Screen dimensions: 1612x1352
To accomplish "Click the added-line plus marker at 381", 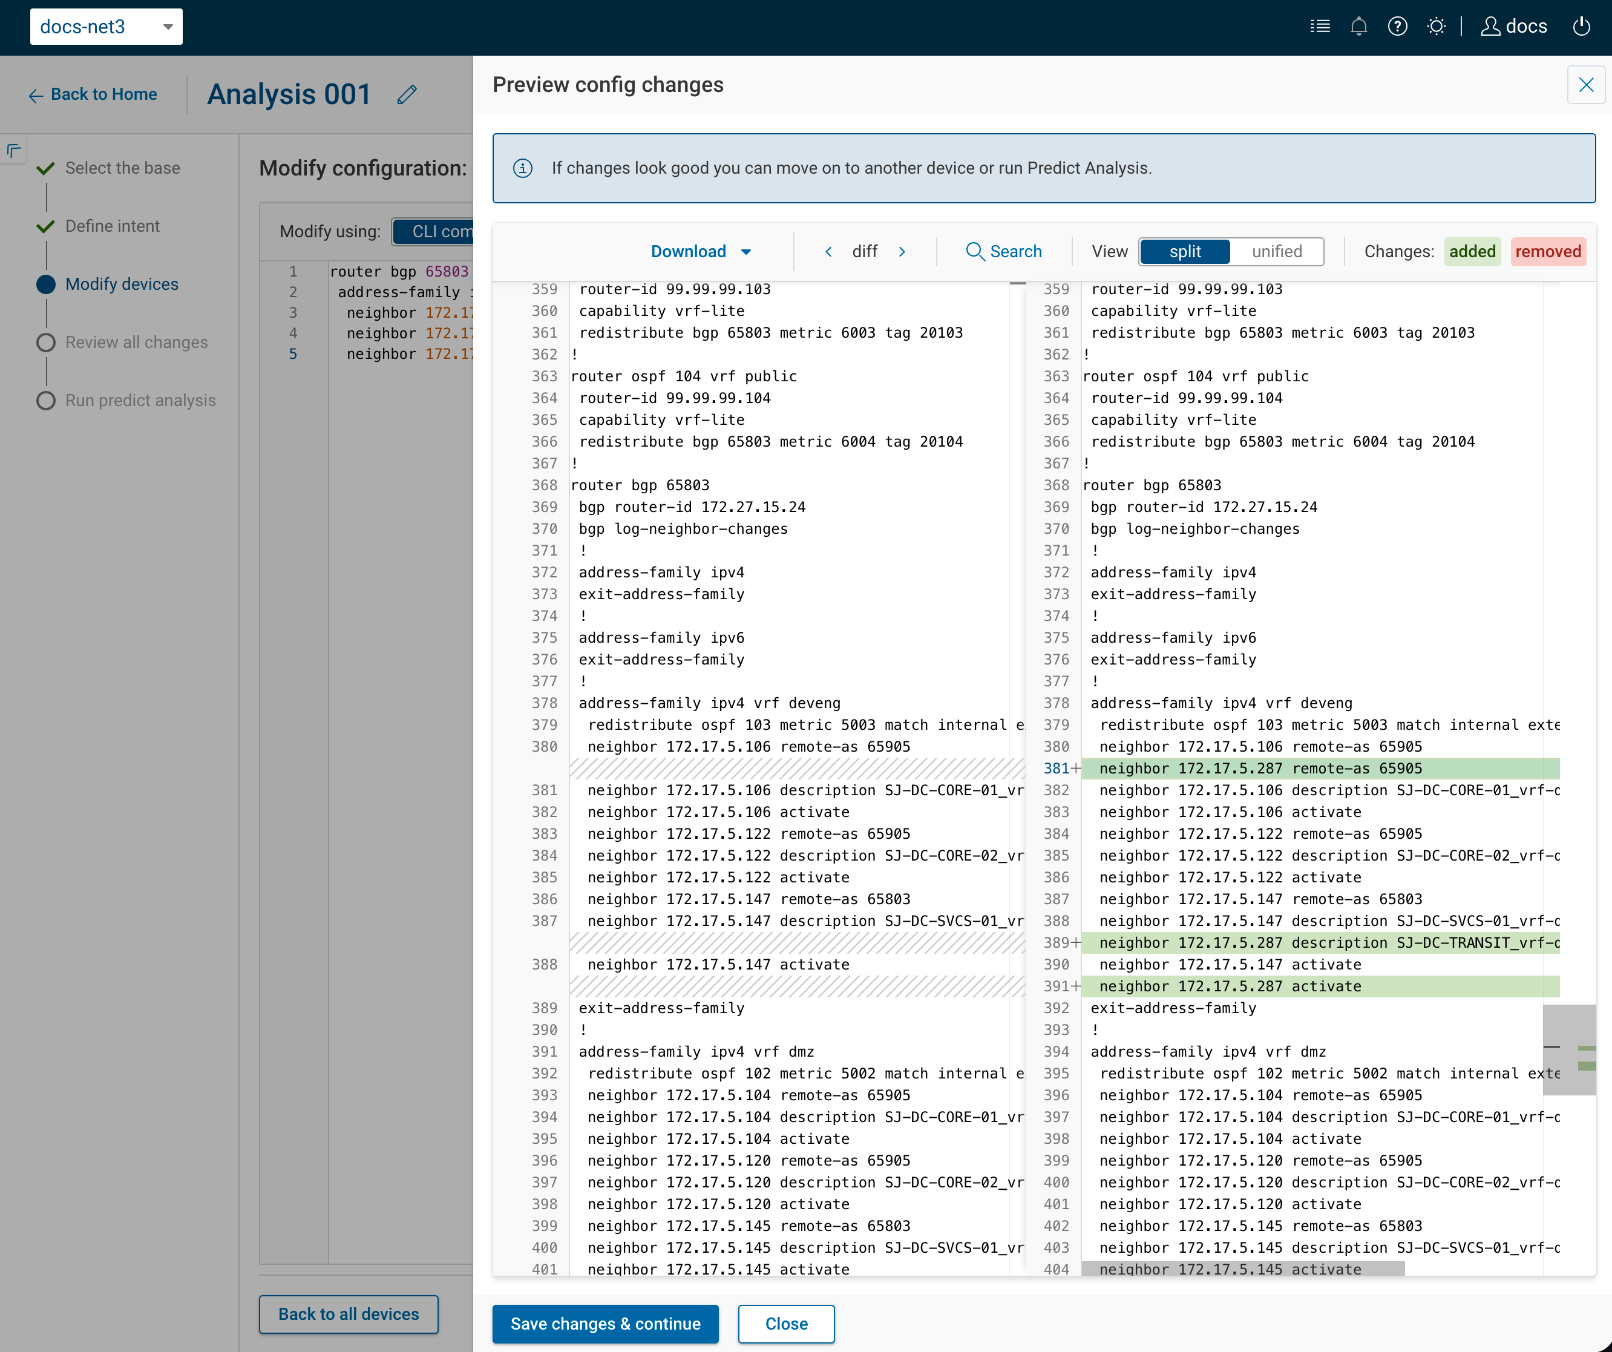I will click(x=1076, y=769).
